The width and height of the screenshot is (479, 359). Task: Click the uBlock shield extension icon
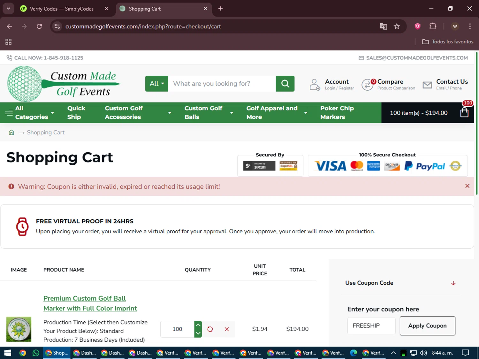pyautogui.click(x=417, y=26)
